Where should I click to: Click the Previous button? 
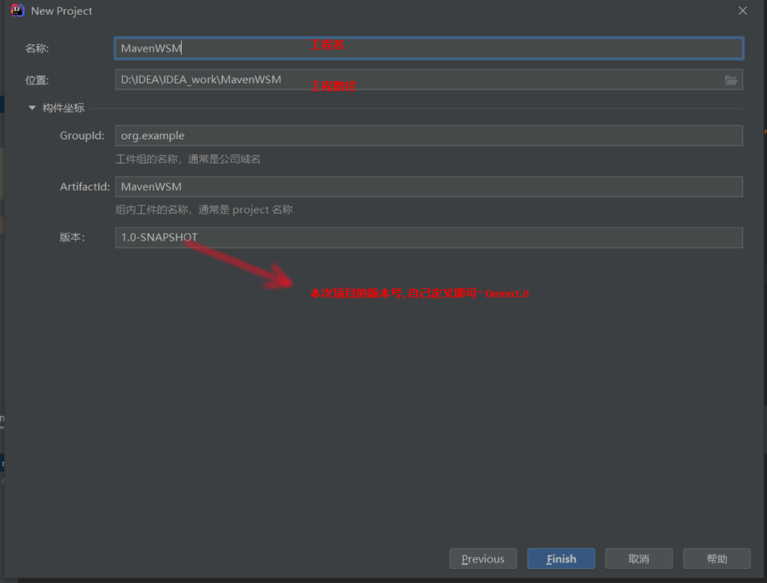483,559
